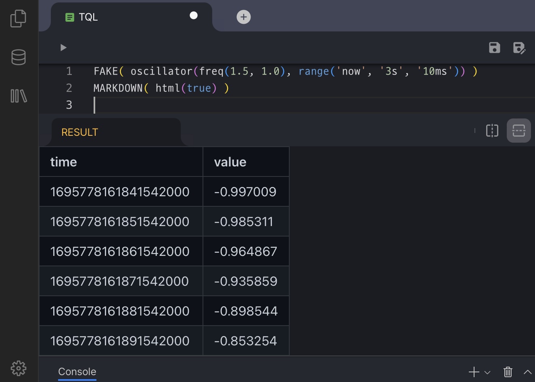Save the current TQL file
Image resolution: width=535 pixels, height=382 pixels.
click(494, 48)
